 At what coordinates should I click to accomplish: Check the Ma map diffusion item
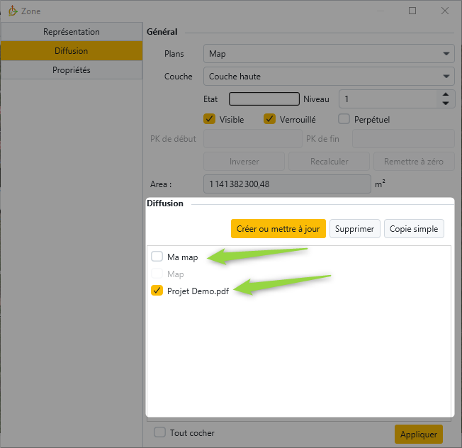157,257
